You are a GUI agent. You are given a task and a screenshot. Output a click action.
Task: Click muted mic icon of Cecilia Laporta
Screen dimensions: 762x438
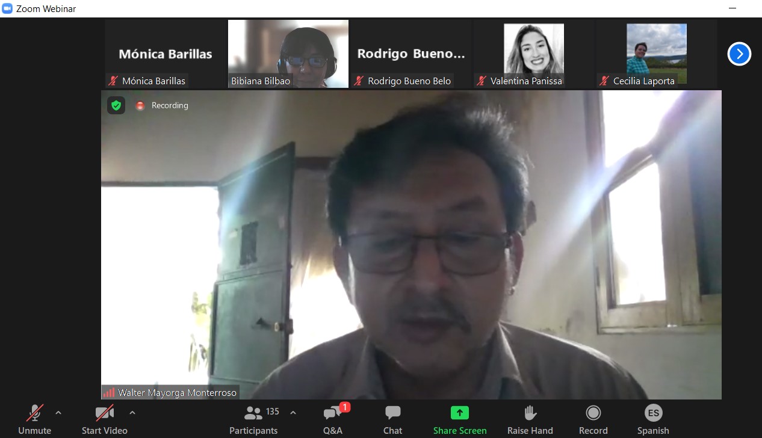point(604,81)
